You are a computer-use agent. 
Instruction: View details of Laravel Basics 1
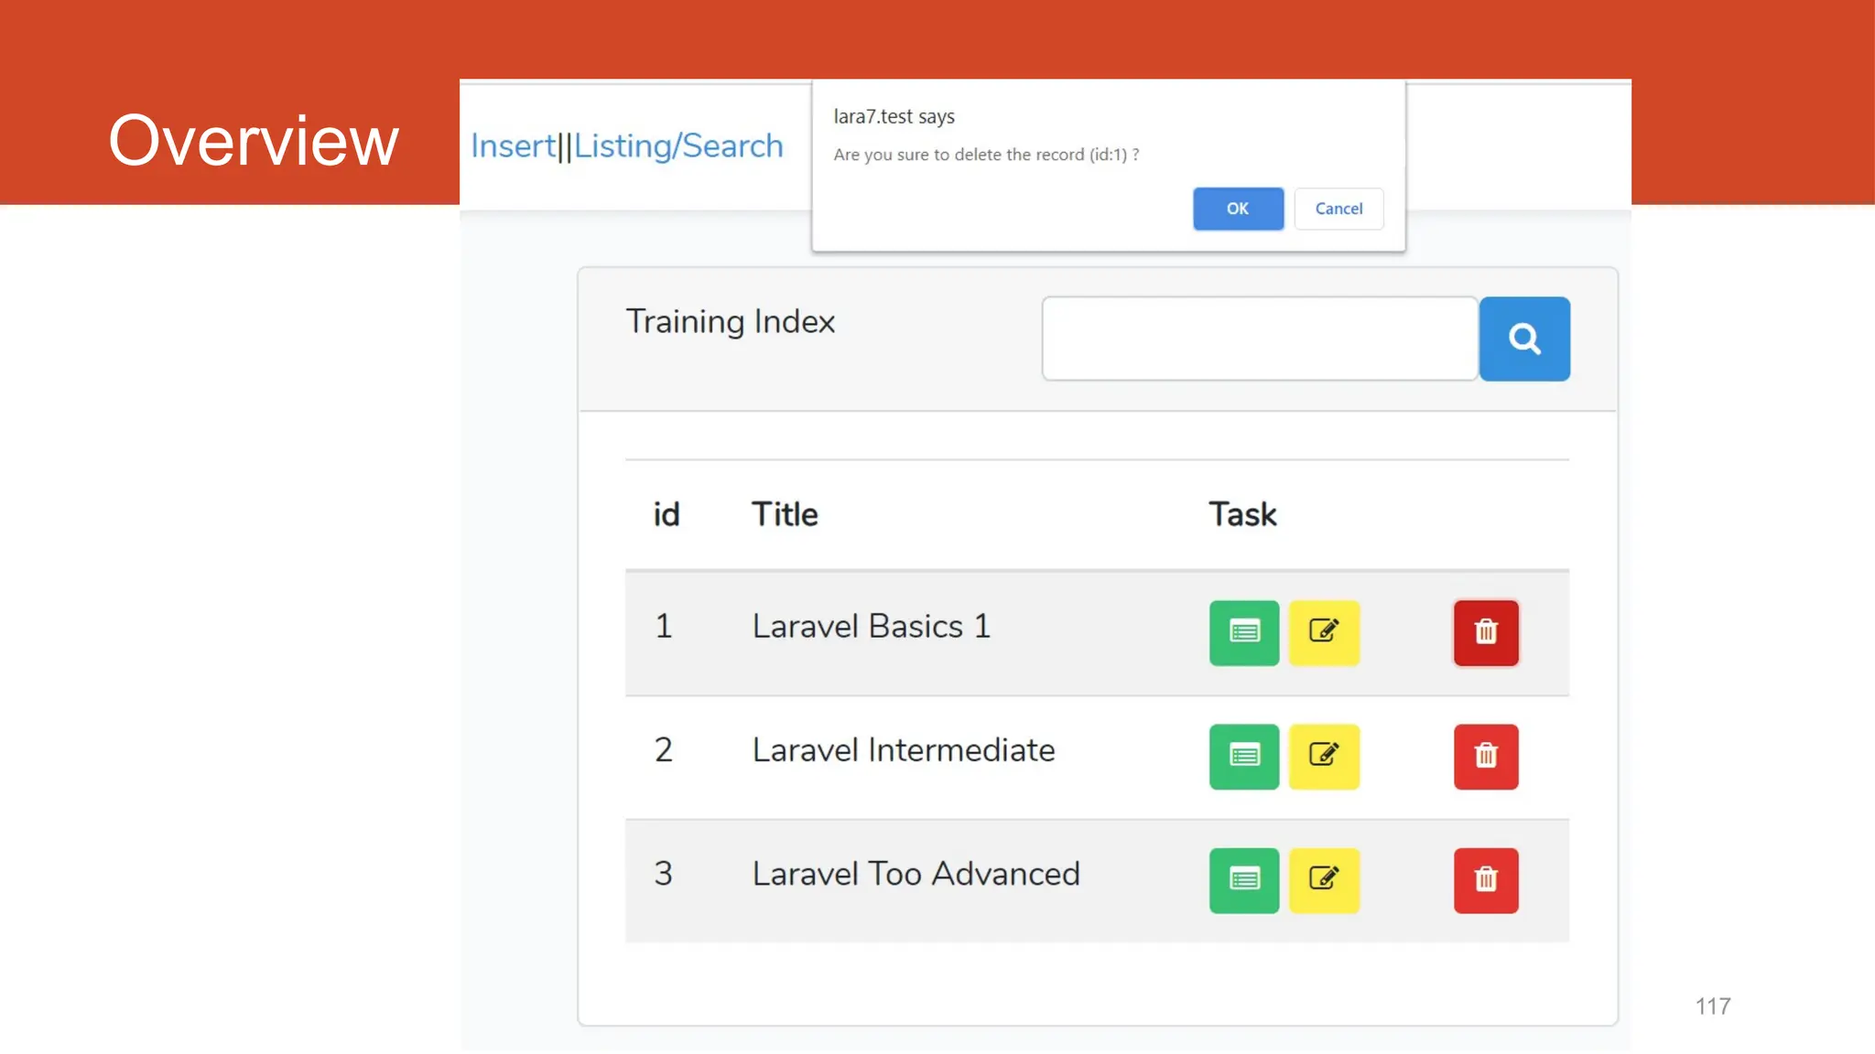coord(1244,632)
